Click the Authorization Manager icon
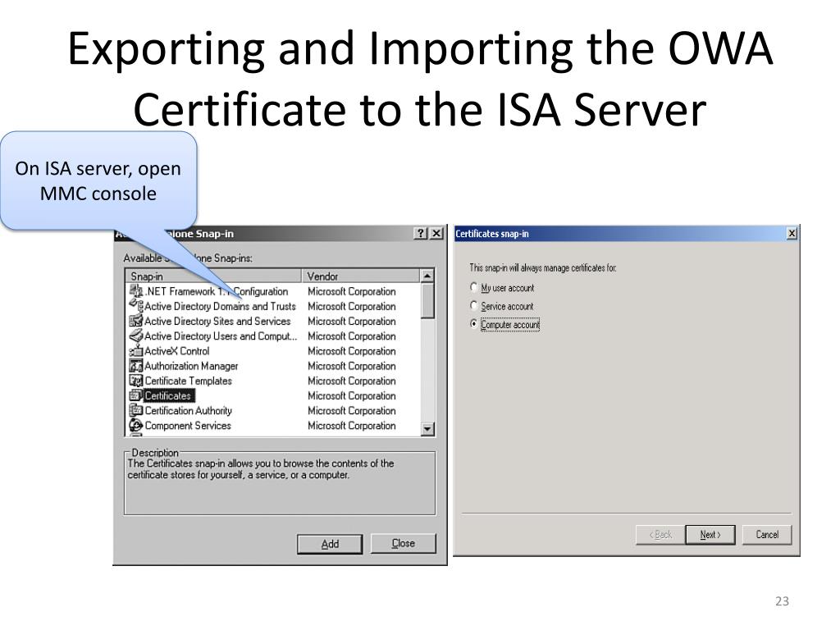Viewport: 840px width, 630px height. click(136, 366)
